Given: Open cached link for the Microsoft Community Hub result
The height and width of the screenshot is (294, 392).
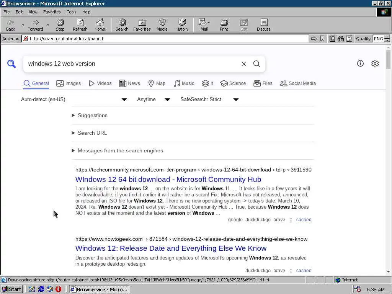Looking at the screenshot, I should (x=304, y=220).
